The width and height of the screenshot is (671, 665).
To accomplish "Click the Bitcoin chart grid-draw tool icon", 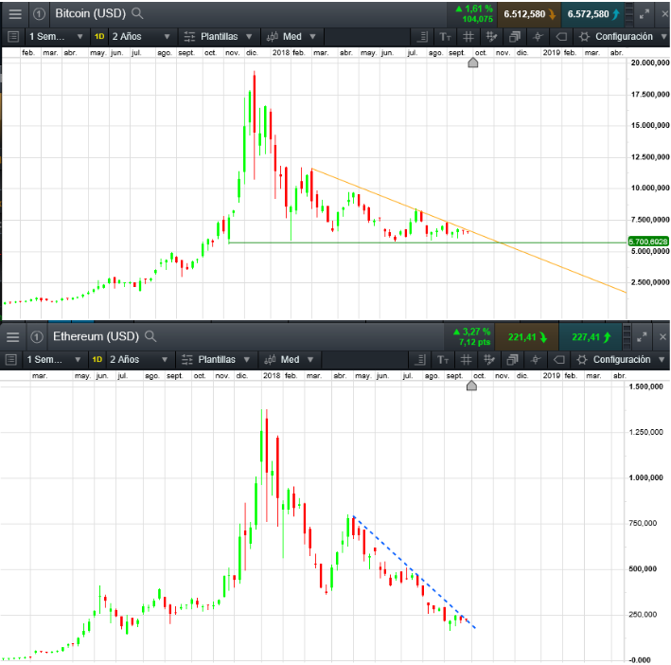I will [x=491, y=37].
